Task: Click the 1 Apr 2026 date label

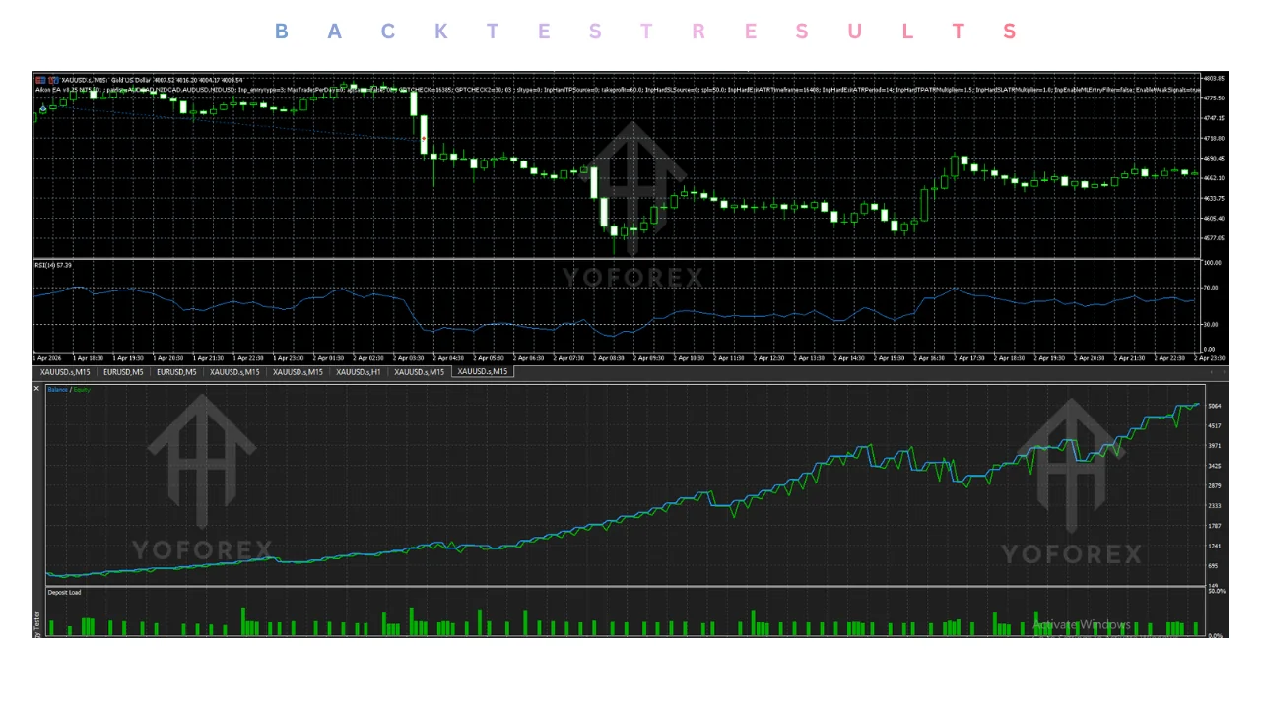Action: click(x=47, y=358)
